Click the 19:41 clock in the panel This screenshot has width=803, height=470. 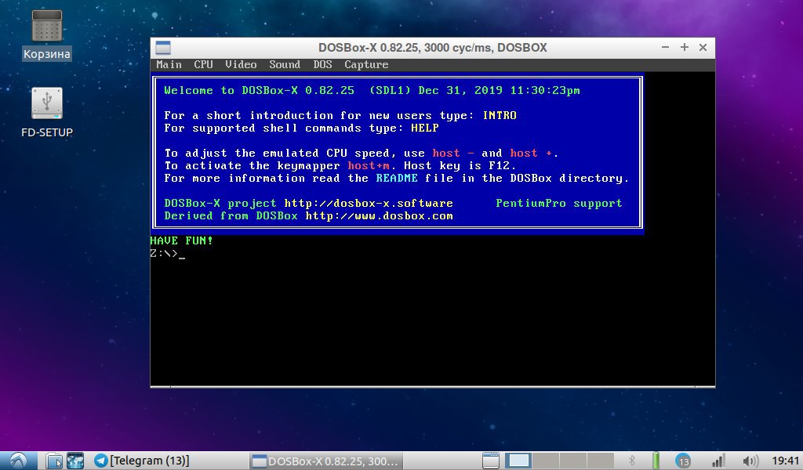[786, 461]
